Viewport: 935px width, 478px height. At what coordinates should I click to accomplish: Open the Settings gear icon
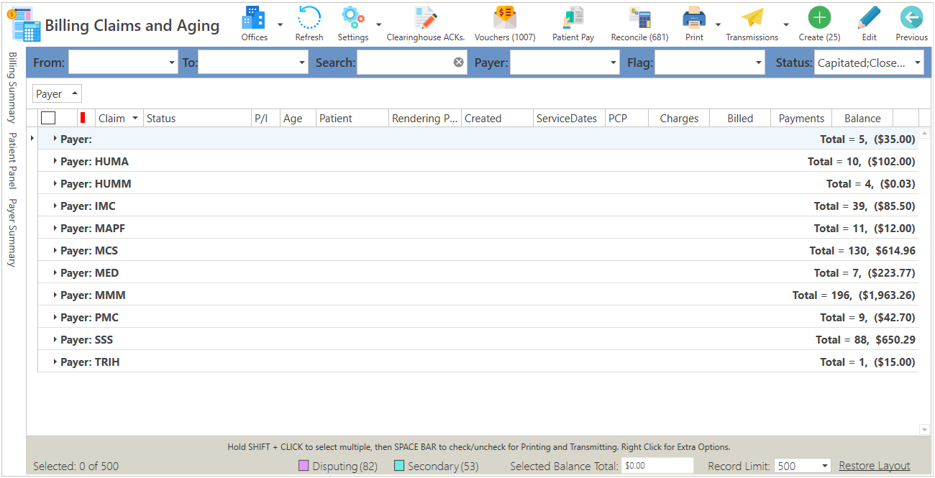pyautogui.click(x=353, y=17)
